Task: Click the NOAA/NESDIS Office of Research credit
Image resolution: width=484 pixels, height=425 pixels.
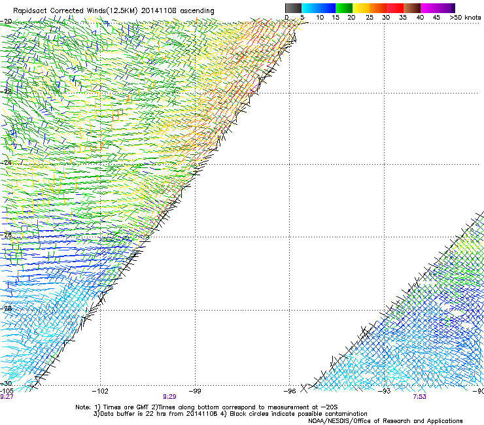Action: pos(385,421)
